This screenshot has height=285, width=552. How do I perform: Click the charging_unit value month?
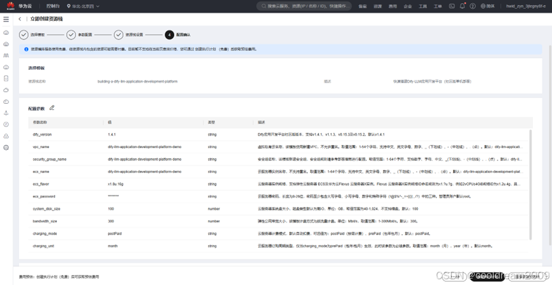point(113,246)
